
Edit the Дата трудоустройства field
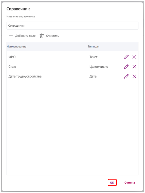click(x=126, y=76)
